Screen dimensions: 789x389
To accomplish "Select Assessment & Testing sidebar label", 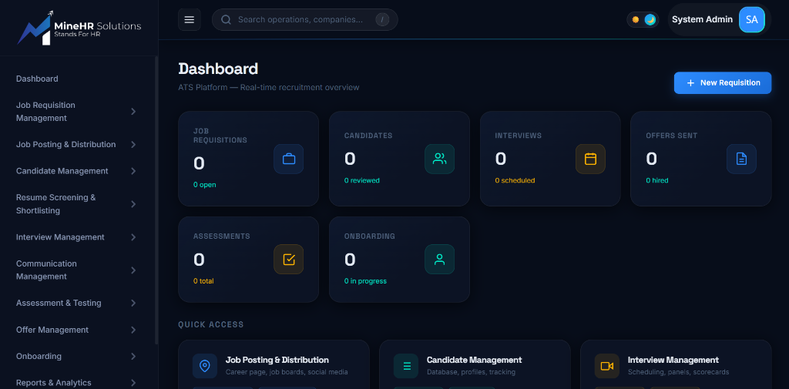I will tap(59, 303).
